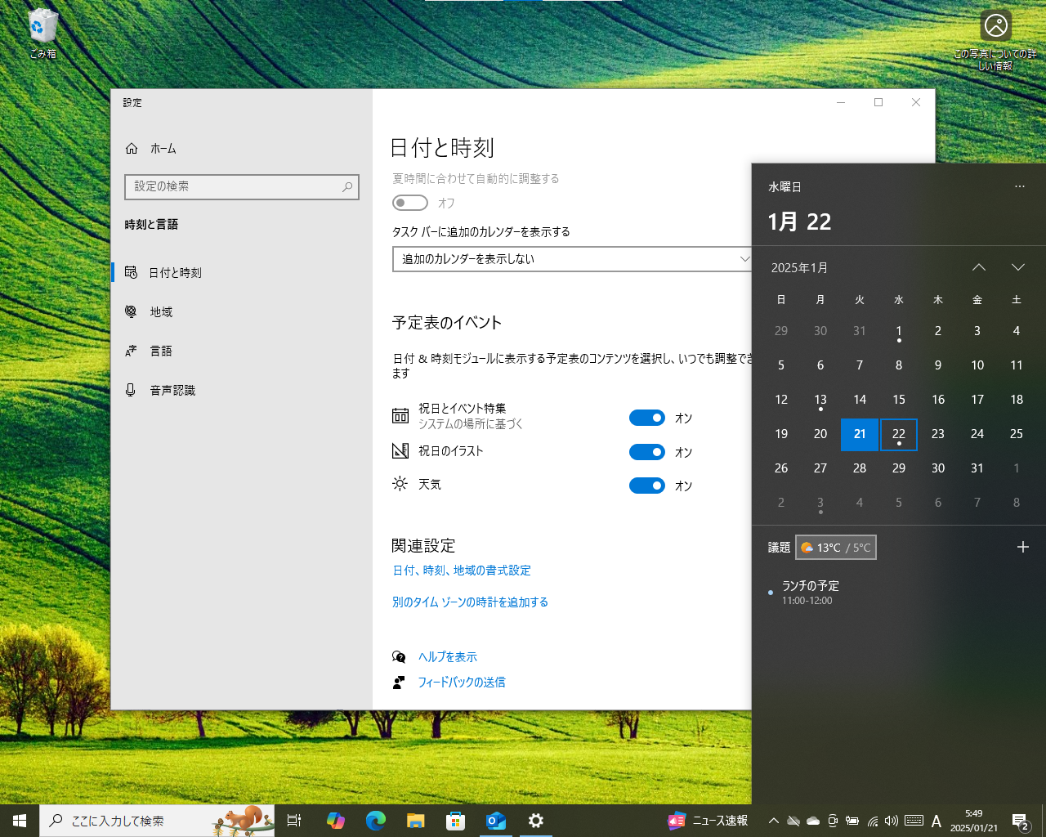Select 言語 (Language) in the Settings sidebar
The width and height of the screenshot is (1046, 837).
(x=242, y=351)
